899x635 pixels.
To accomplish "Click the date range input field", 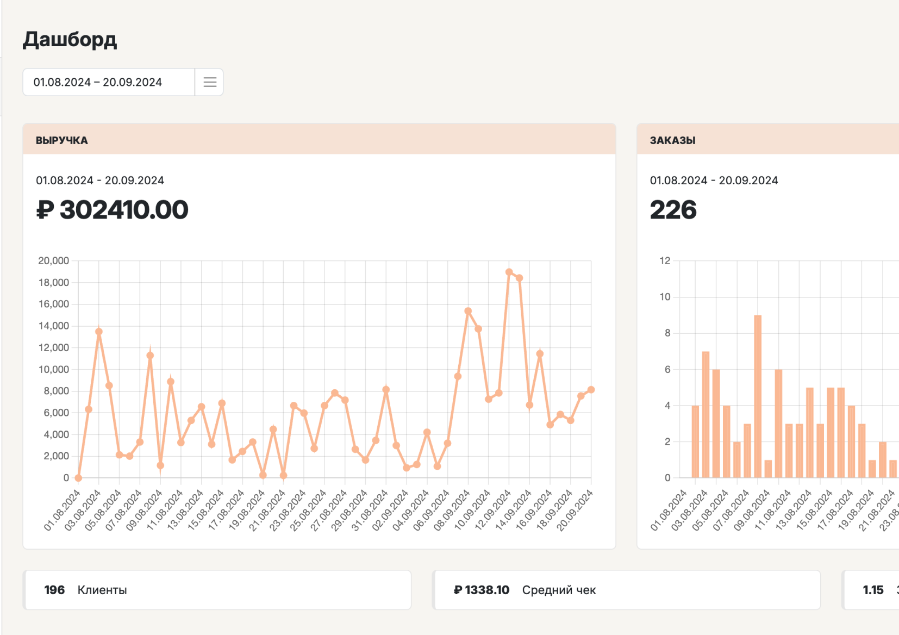I will point(109,82).
